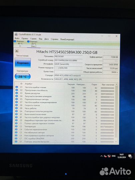Switch ENG input language in taskbar
The image size is (135, 180).
(x=114, y=156)
